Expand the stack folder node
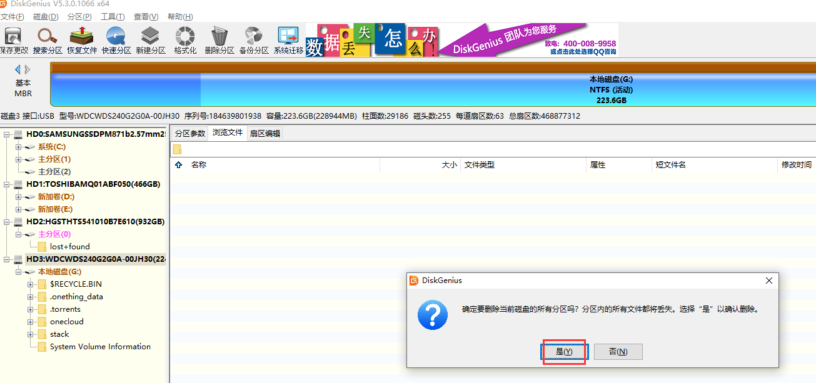The width and height of the screenshot is (816, 383). coord(31,334)
